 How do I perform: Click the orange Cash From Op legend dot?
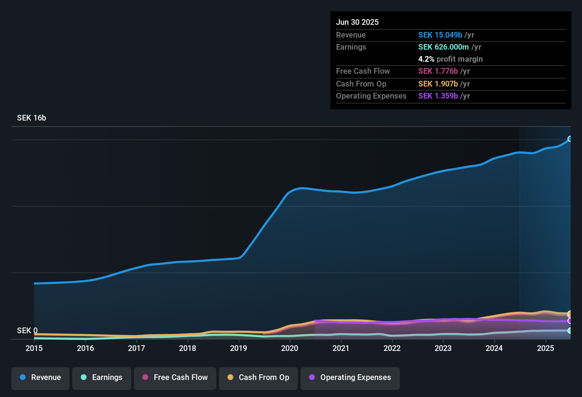(230, 378)
